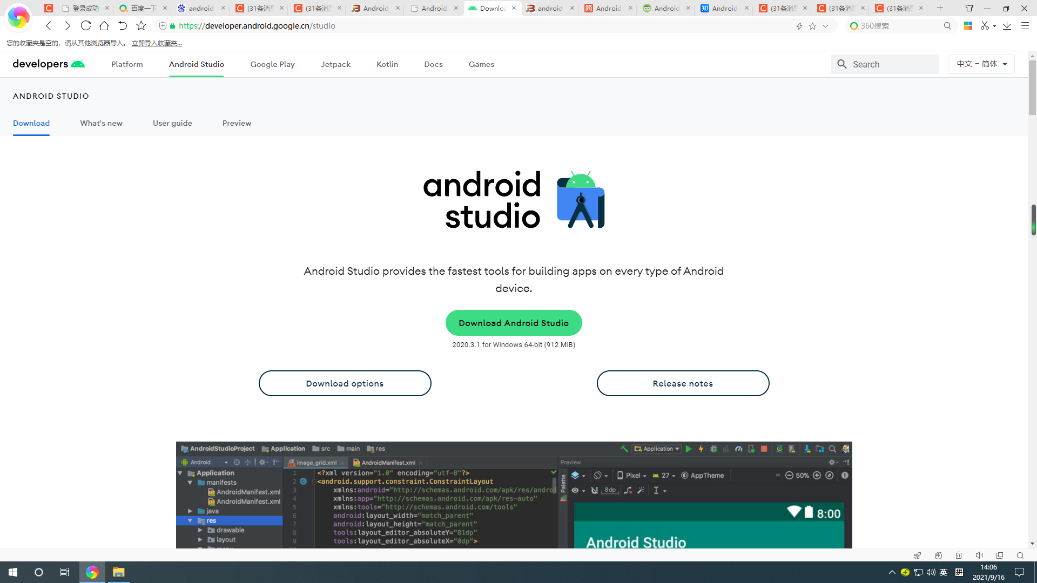Click the Release notes button
1037x583 pixels.
[x=683, y=383]
